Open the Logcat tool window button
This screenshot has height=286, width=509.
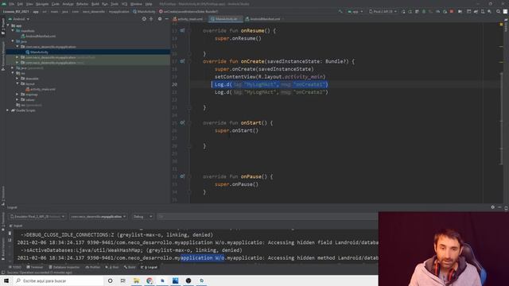pyautogui.click(x=150, y=267)
